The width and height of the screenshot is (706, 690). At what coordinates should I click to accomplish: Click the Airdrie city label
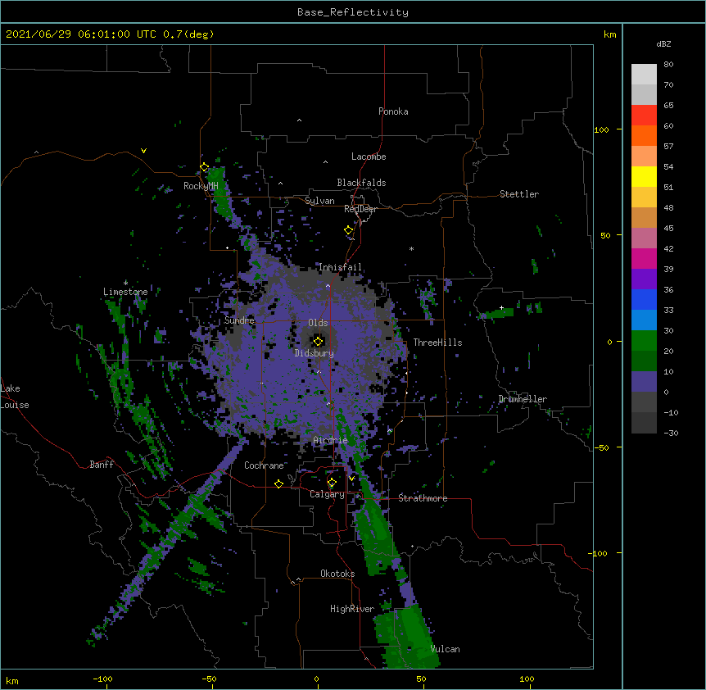point(330,440)
